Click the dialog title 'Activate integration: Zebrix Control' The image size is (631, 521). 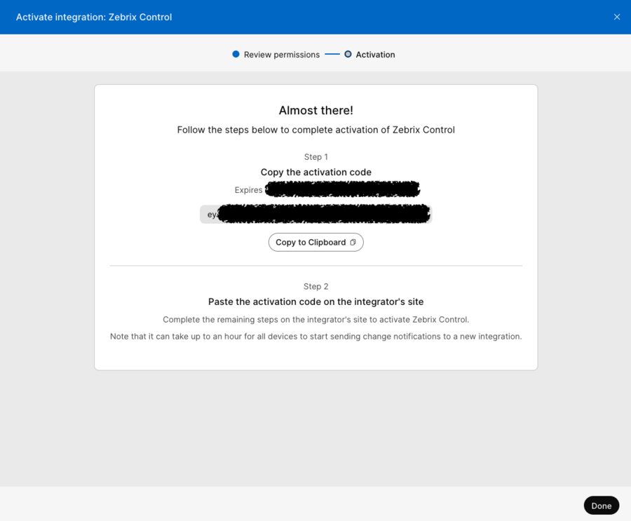pos(94,17)
